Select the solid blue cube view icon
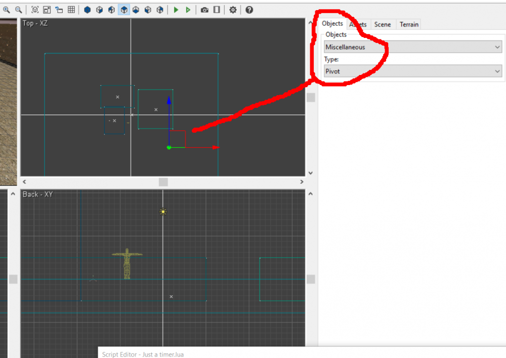 pos(88,10)
